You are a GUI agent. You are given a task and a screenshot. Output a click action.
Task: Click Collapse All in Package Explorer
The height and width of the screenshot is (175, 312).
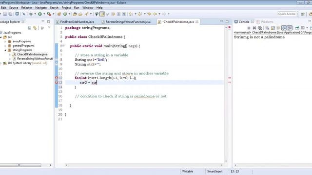coord(29,28)
